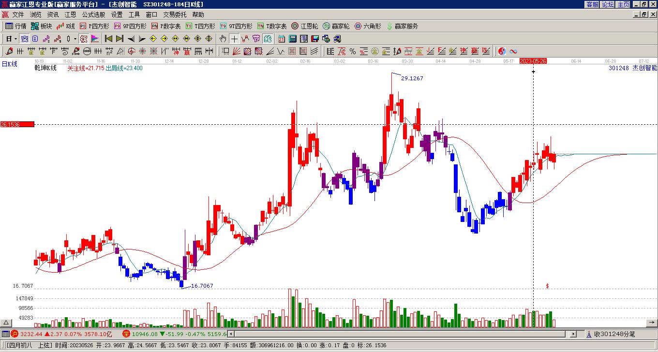Click the 客服 link in title bar
The width and height of the screenshot is (658, 352).
[x=592, y=4]
